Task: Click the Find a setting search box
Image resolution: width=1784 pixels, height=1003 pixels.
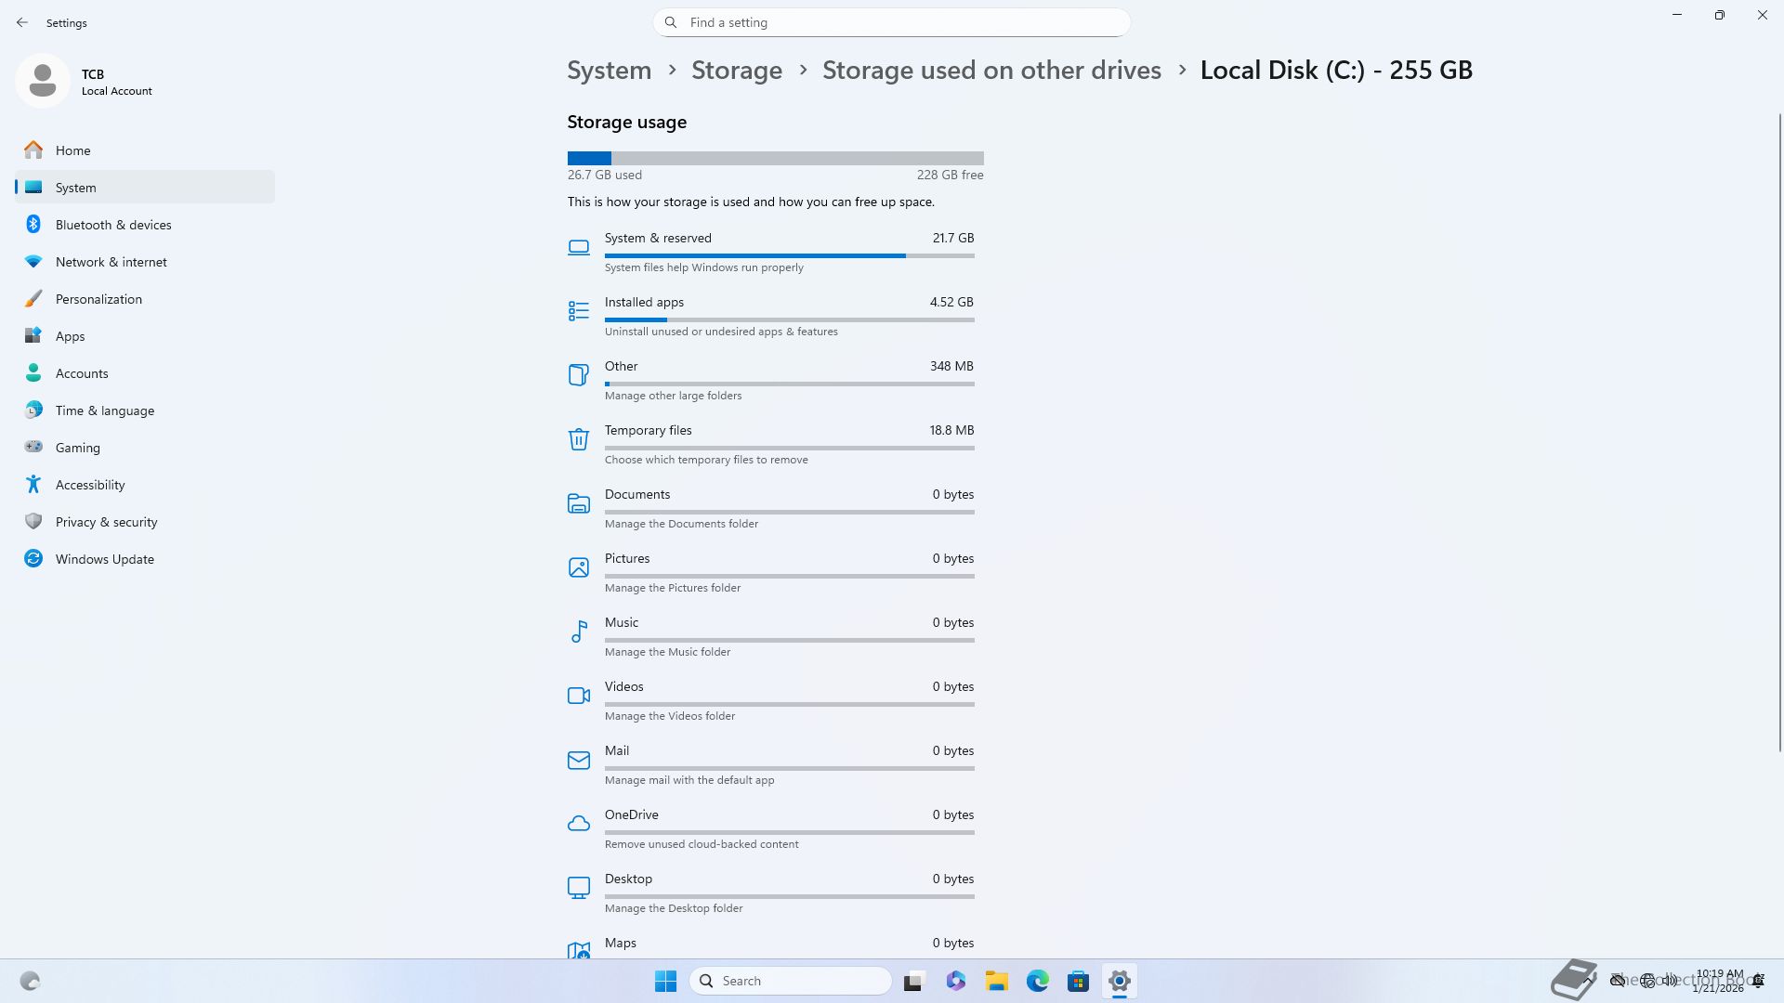Action: (x=892, y=22)
